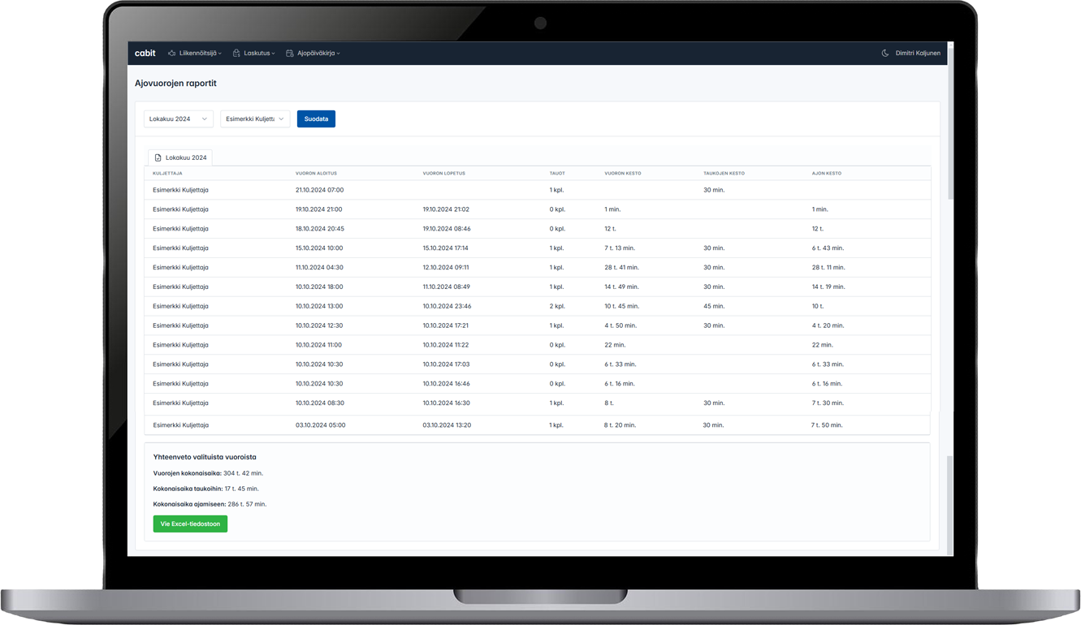
Task: Click the Vuoron aloitus column header
Action: tap(316, 174)
